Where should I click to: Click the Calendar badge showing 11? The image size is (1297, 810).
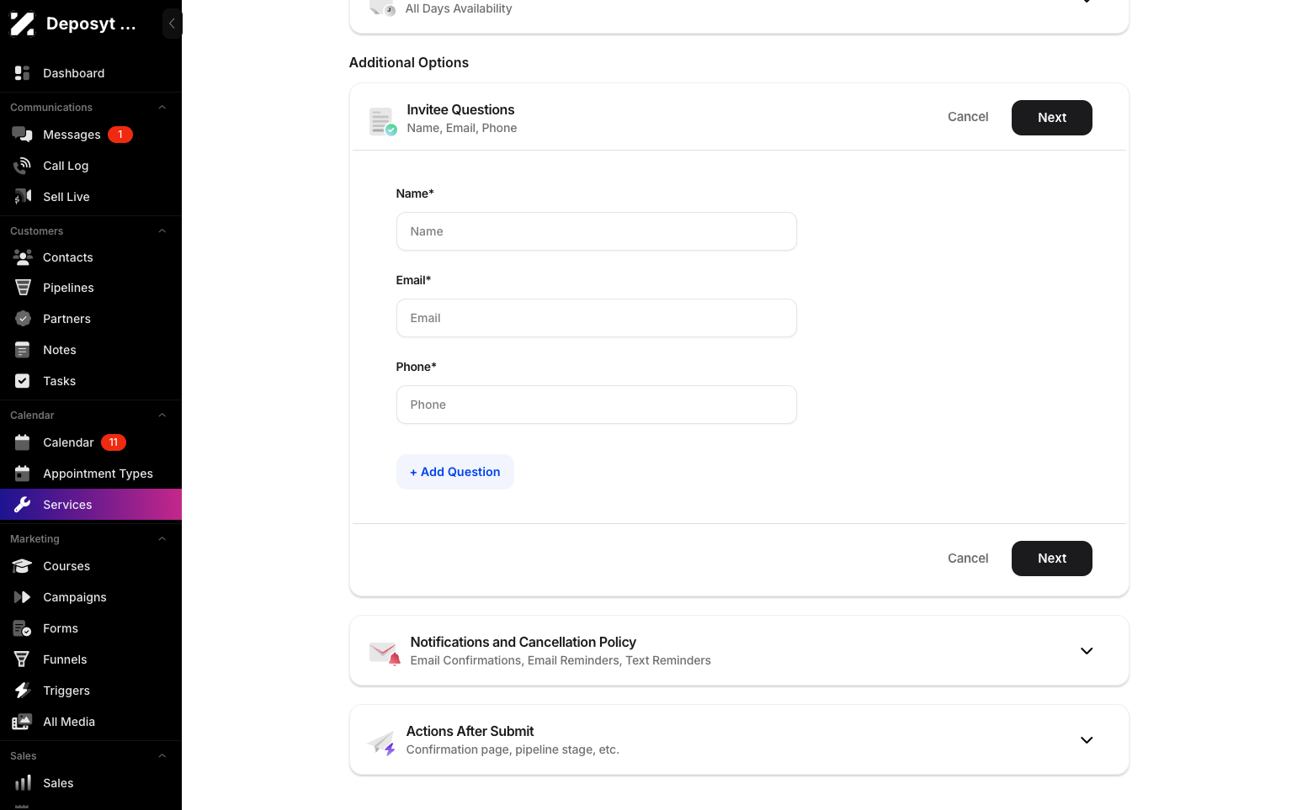click(114, 442)
